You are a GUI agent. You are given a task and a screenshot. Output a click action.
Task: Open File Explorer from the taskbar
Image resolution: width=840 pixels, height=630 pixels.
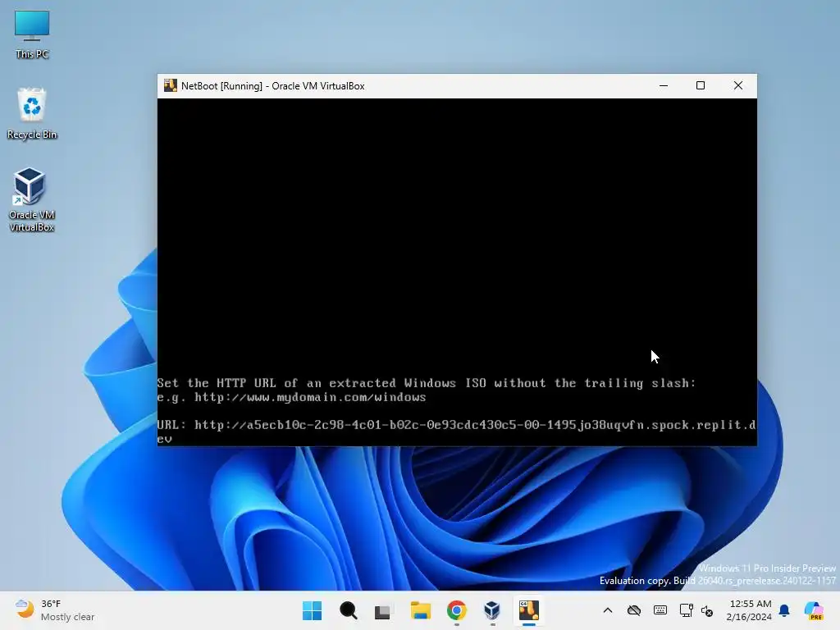[421, 610]
